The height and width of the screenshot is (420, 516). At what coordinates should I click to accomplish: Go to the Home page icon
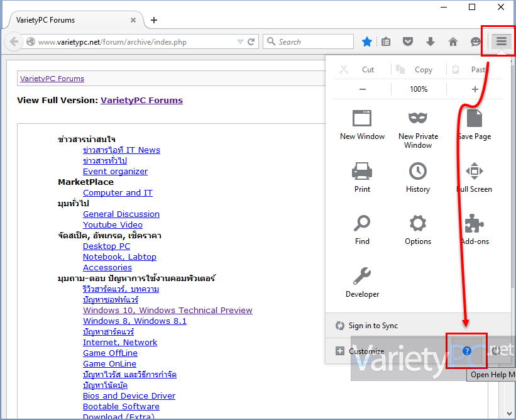[453, 41]
